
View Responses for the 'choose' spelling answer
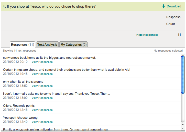tap(42, 122)
